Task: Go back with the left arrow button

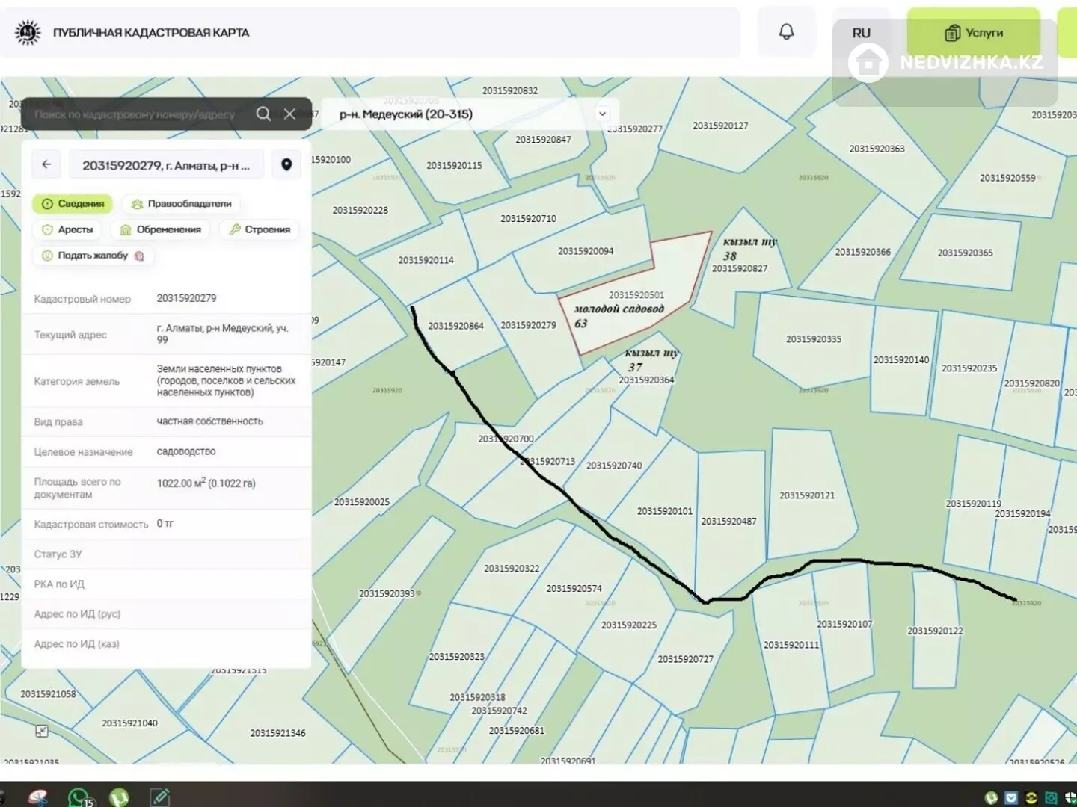Action: coord(46,164)
